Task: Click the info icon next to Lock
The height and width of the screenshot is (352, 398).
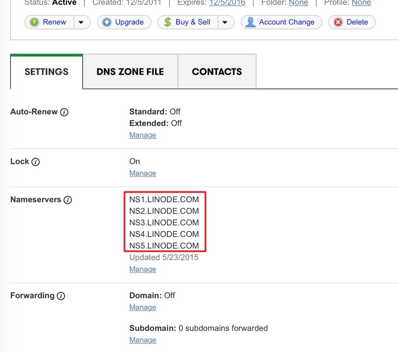Action: click(x=35, y=162)
